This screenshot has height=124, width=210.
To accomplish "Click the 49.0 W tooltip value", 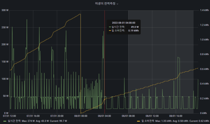I will [x=135, y=27].
